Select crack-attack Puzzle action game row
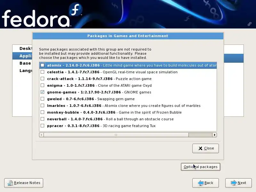The height and width of the screenshot is (192, 256). tap(128, 78)
